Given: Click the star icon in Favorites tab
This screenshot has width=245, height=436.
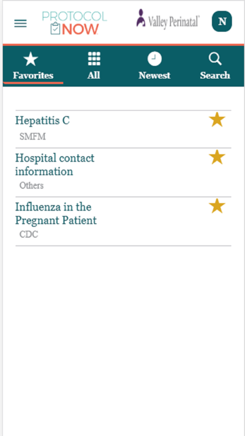Looking at the screenshot, I should click(x=31, y=59).
